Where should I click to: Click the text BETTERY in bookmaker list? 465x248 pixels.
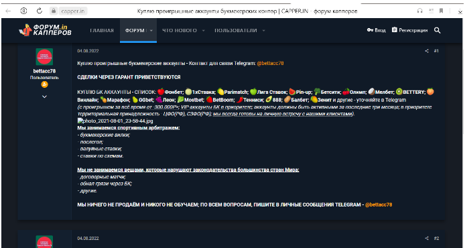point(413,92)
